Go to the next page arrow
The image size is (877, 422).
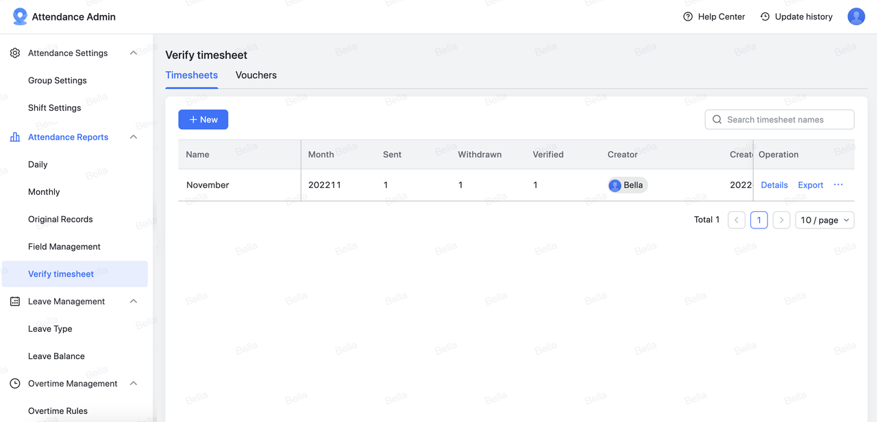[781, 220]
